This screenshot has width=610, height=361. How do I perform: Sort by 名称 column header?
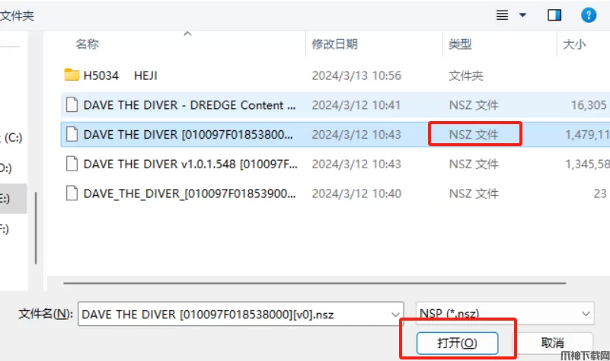(87, 44)
